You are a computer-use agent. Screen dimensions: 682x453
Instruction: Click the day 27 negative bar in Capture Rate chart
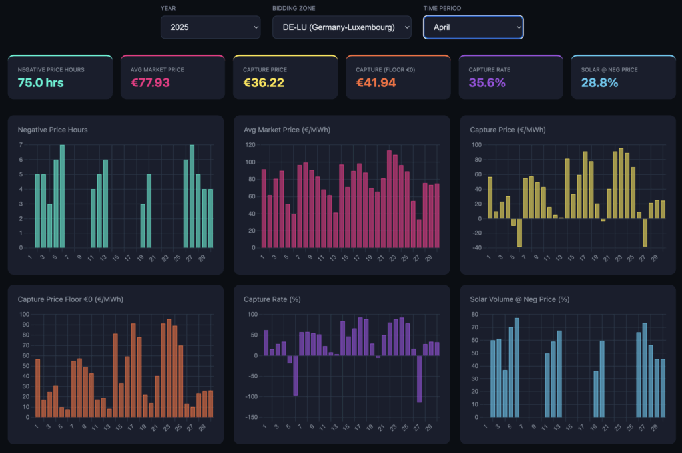(x=420, y=379)
